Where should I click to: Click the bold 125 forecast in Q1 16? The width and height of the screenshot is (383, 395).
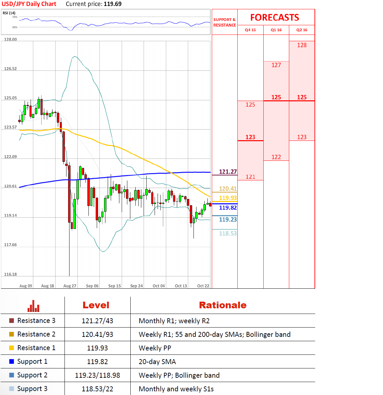coord(276,97)
